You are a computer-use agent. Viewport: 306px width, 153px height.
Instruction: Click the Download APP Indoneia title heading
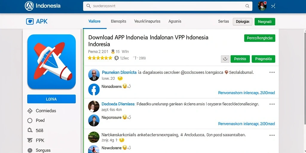point(148,41)
